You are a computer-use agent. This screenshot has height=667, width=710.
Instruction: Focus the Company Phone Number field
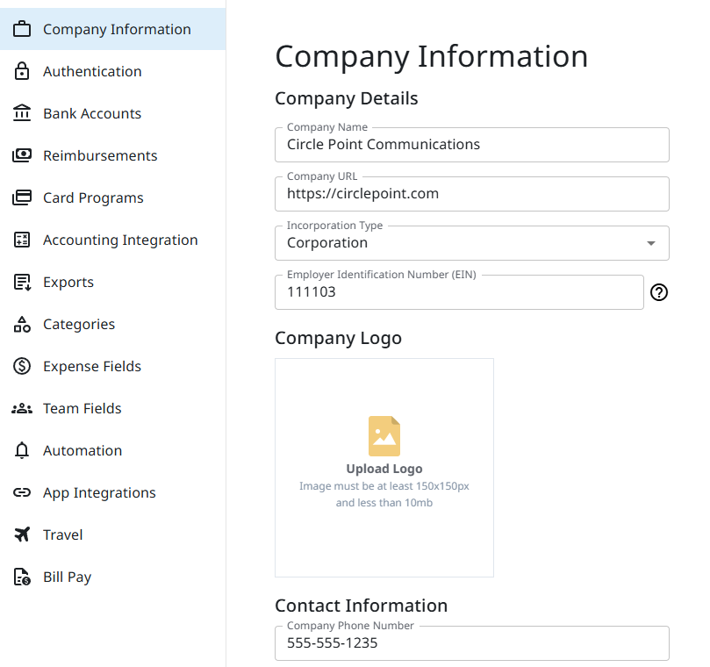pos(472,643)
